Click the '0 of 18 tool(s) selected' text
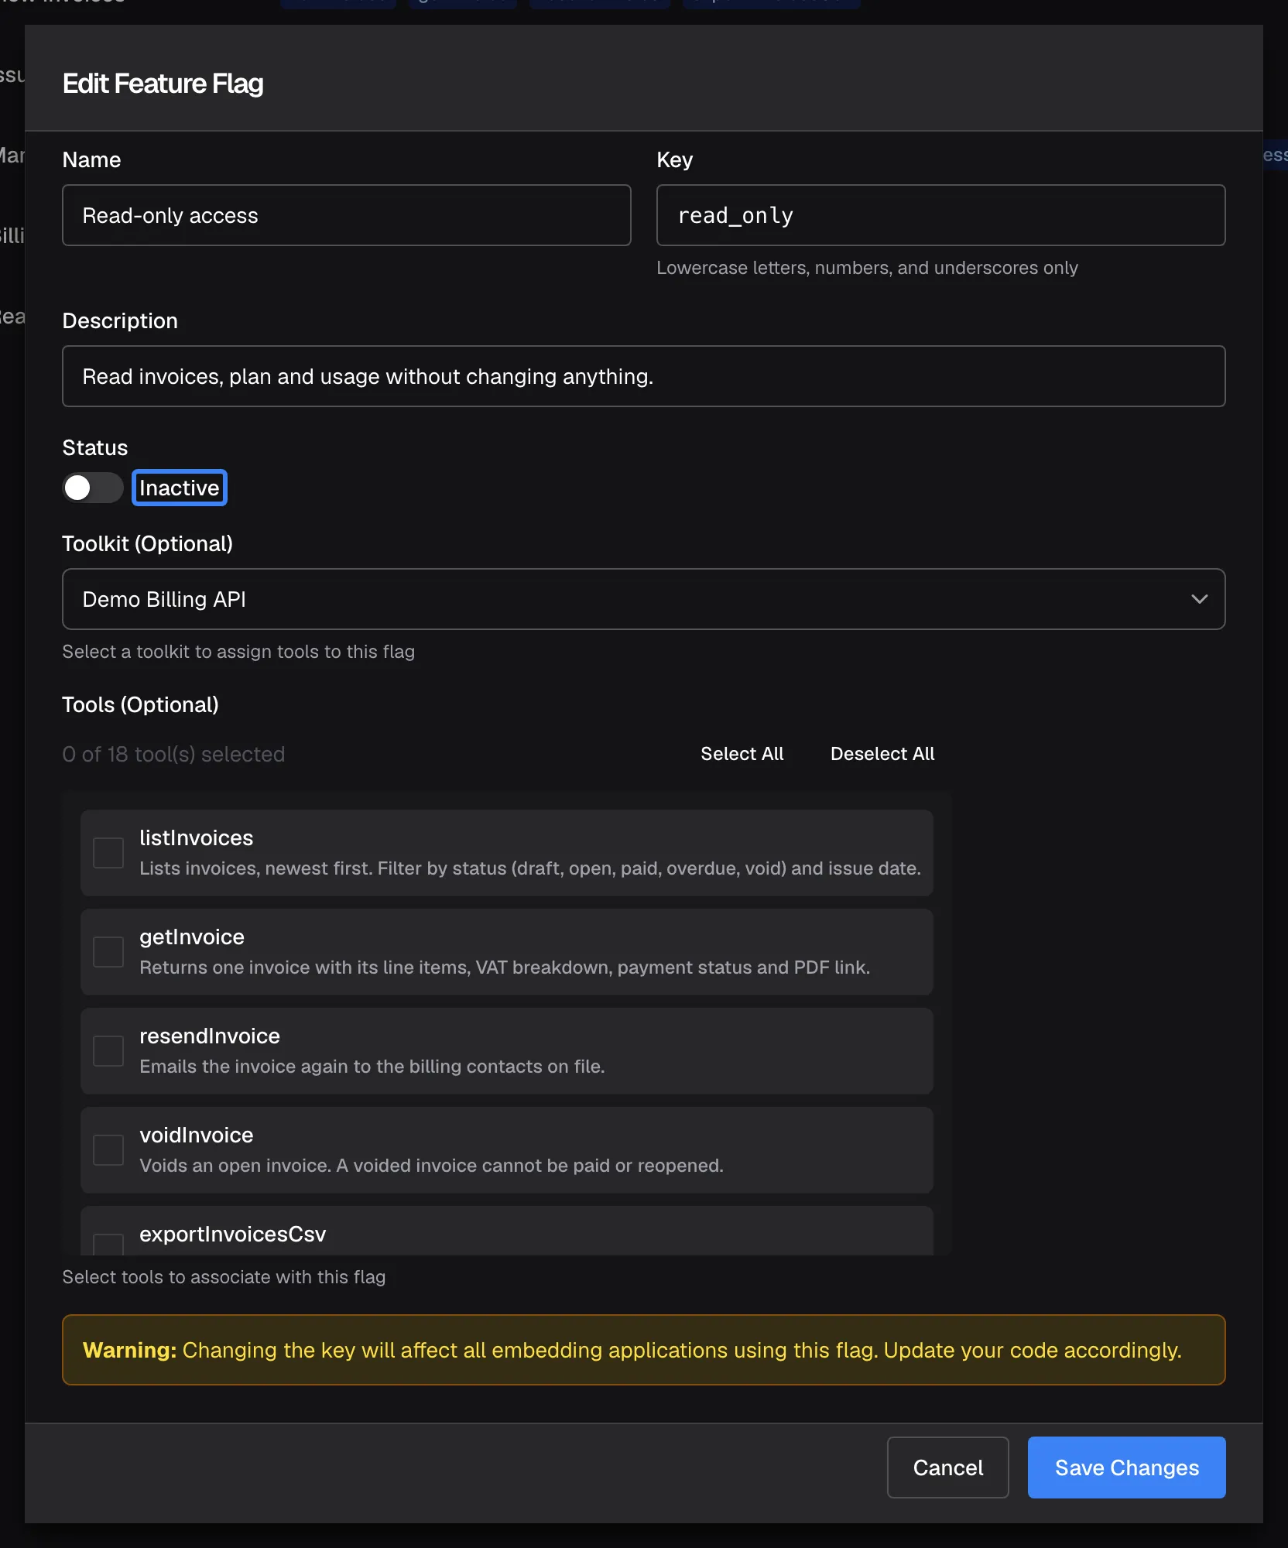The height and width of the screenshot is (1548, 1288). pyautogui.click(x=173, y=754)
